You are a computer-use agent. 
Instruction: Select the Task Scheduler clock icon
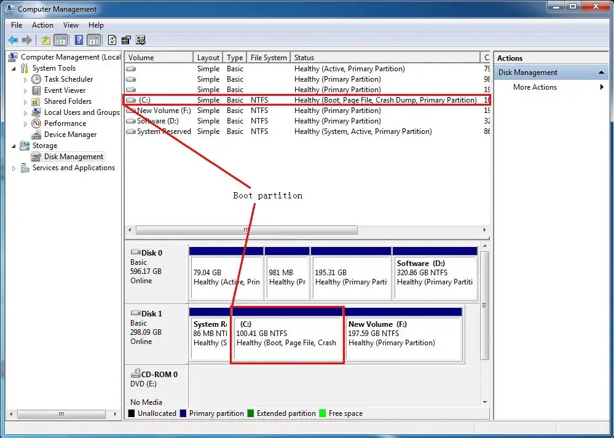tap(36, 79)
